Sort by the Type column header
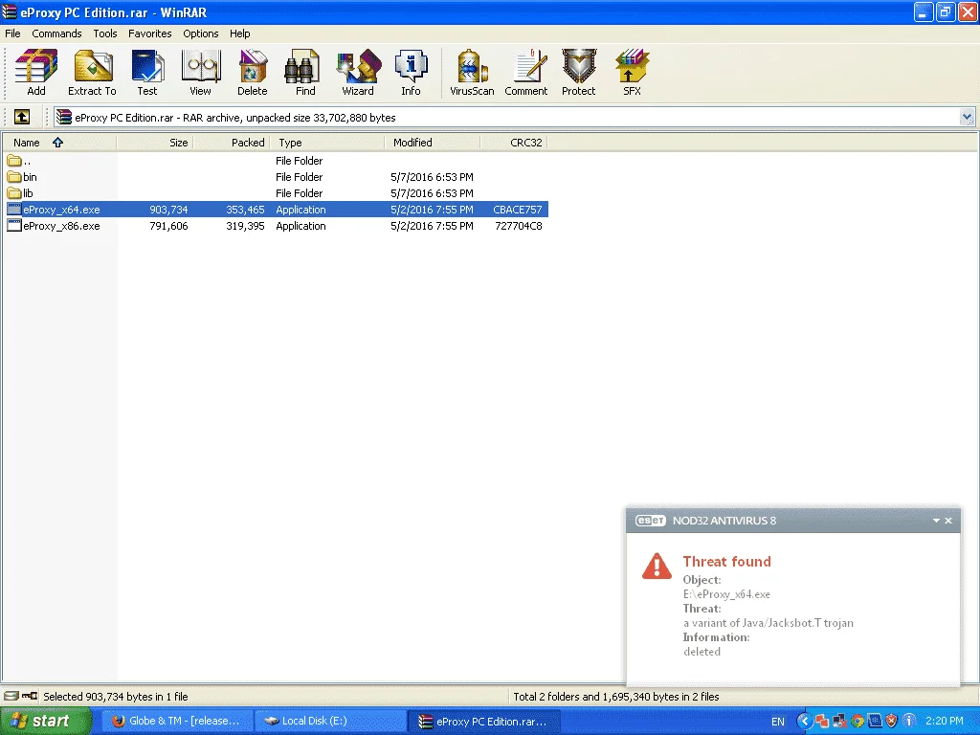The width and height of the screenshot is (980, 735). click(x=327, y=143)
